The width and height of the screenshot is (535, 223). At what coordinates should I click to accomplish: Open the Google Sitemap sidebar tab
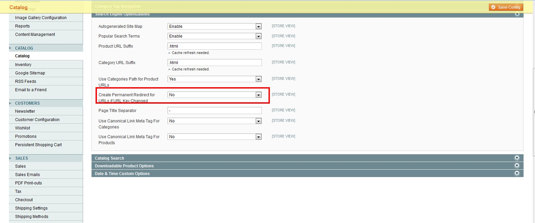click(x=46, y=73)
